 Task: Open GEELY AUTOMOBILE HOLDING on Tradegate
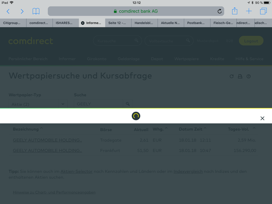47,140
